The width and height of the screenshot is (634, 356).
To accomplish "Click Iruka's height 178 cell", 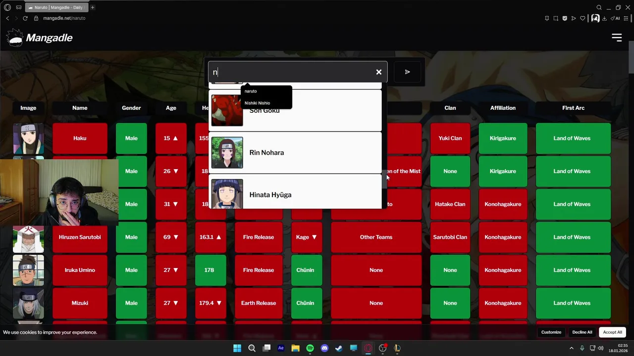I will coord(211,270).
